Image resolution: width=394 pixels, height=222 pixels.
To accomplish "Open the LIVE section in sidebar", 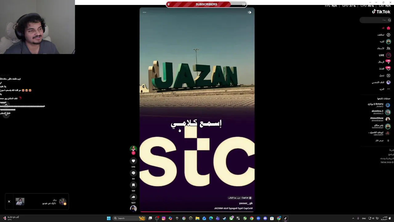I will 385,55.
